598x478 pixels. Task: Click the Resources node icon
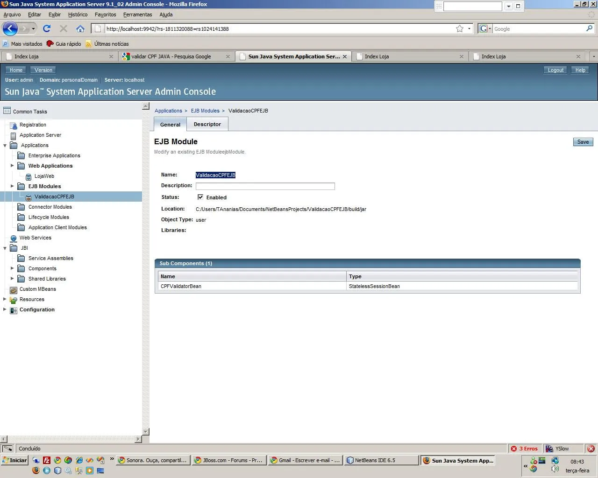14,300
